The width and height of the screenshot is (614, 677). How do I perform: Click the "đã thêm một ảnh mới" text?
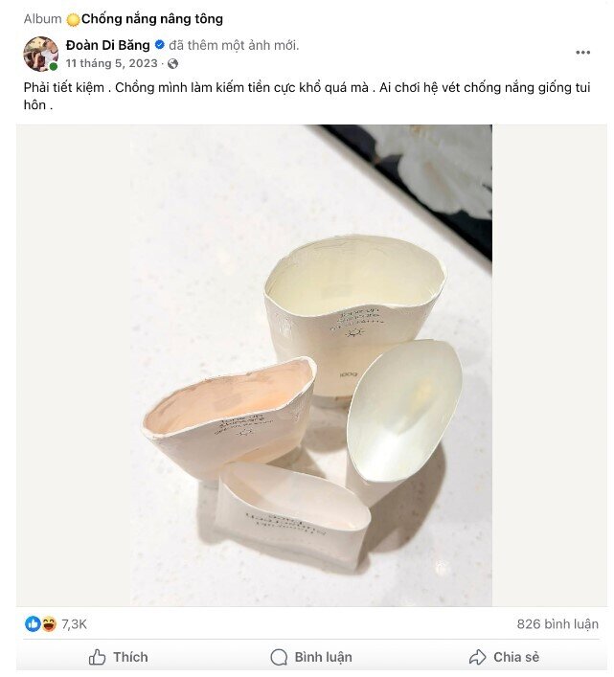point(235,45)
